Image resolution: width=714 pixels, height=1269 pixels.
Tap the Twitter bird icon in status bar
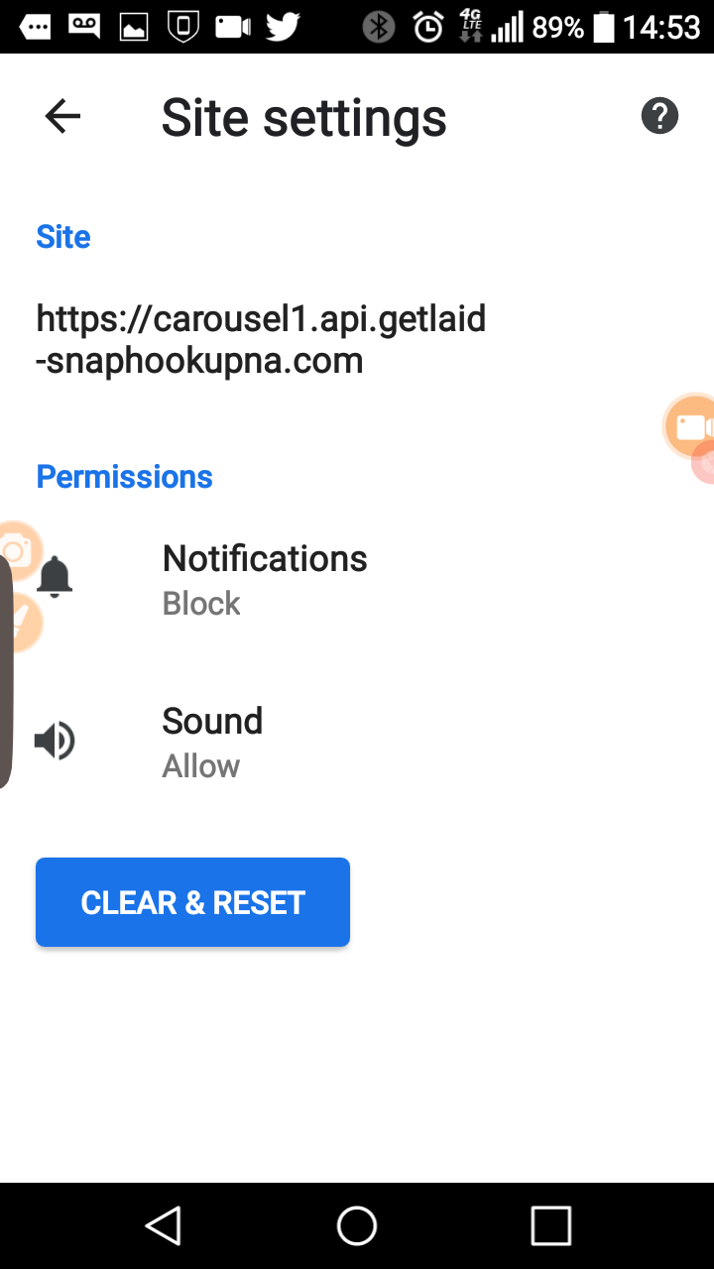pos(283,27)
